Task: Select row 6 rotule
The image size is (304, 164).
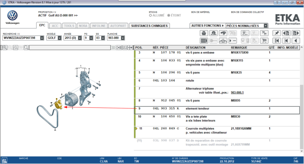Action: point(217,82)
